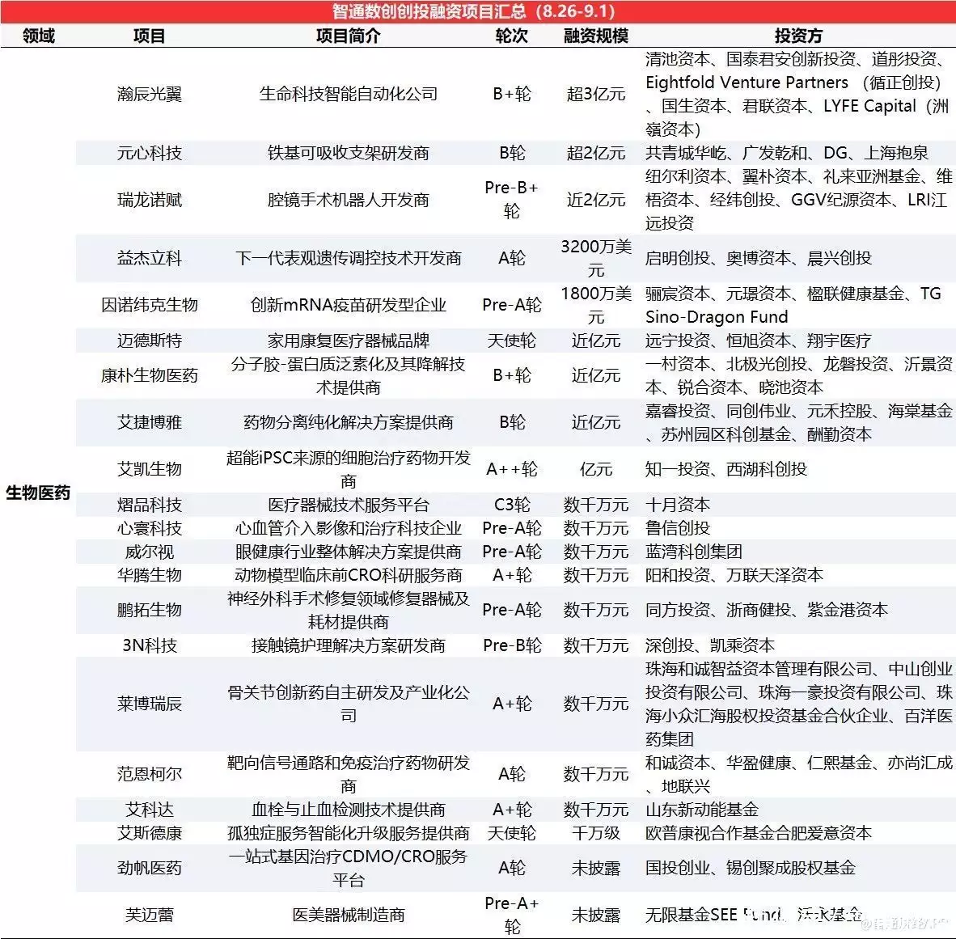The image size is (956, 939).
Task: Click the '项目简介' column header
Action: pos(348,36)
